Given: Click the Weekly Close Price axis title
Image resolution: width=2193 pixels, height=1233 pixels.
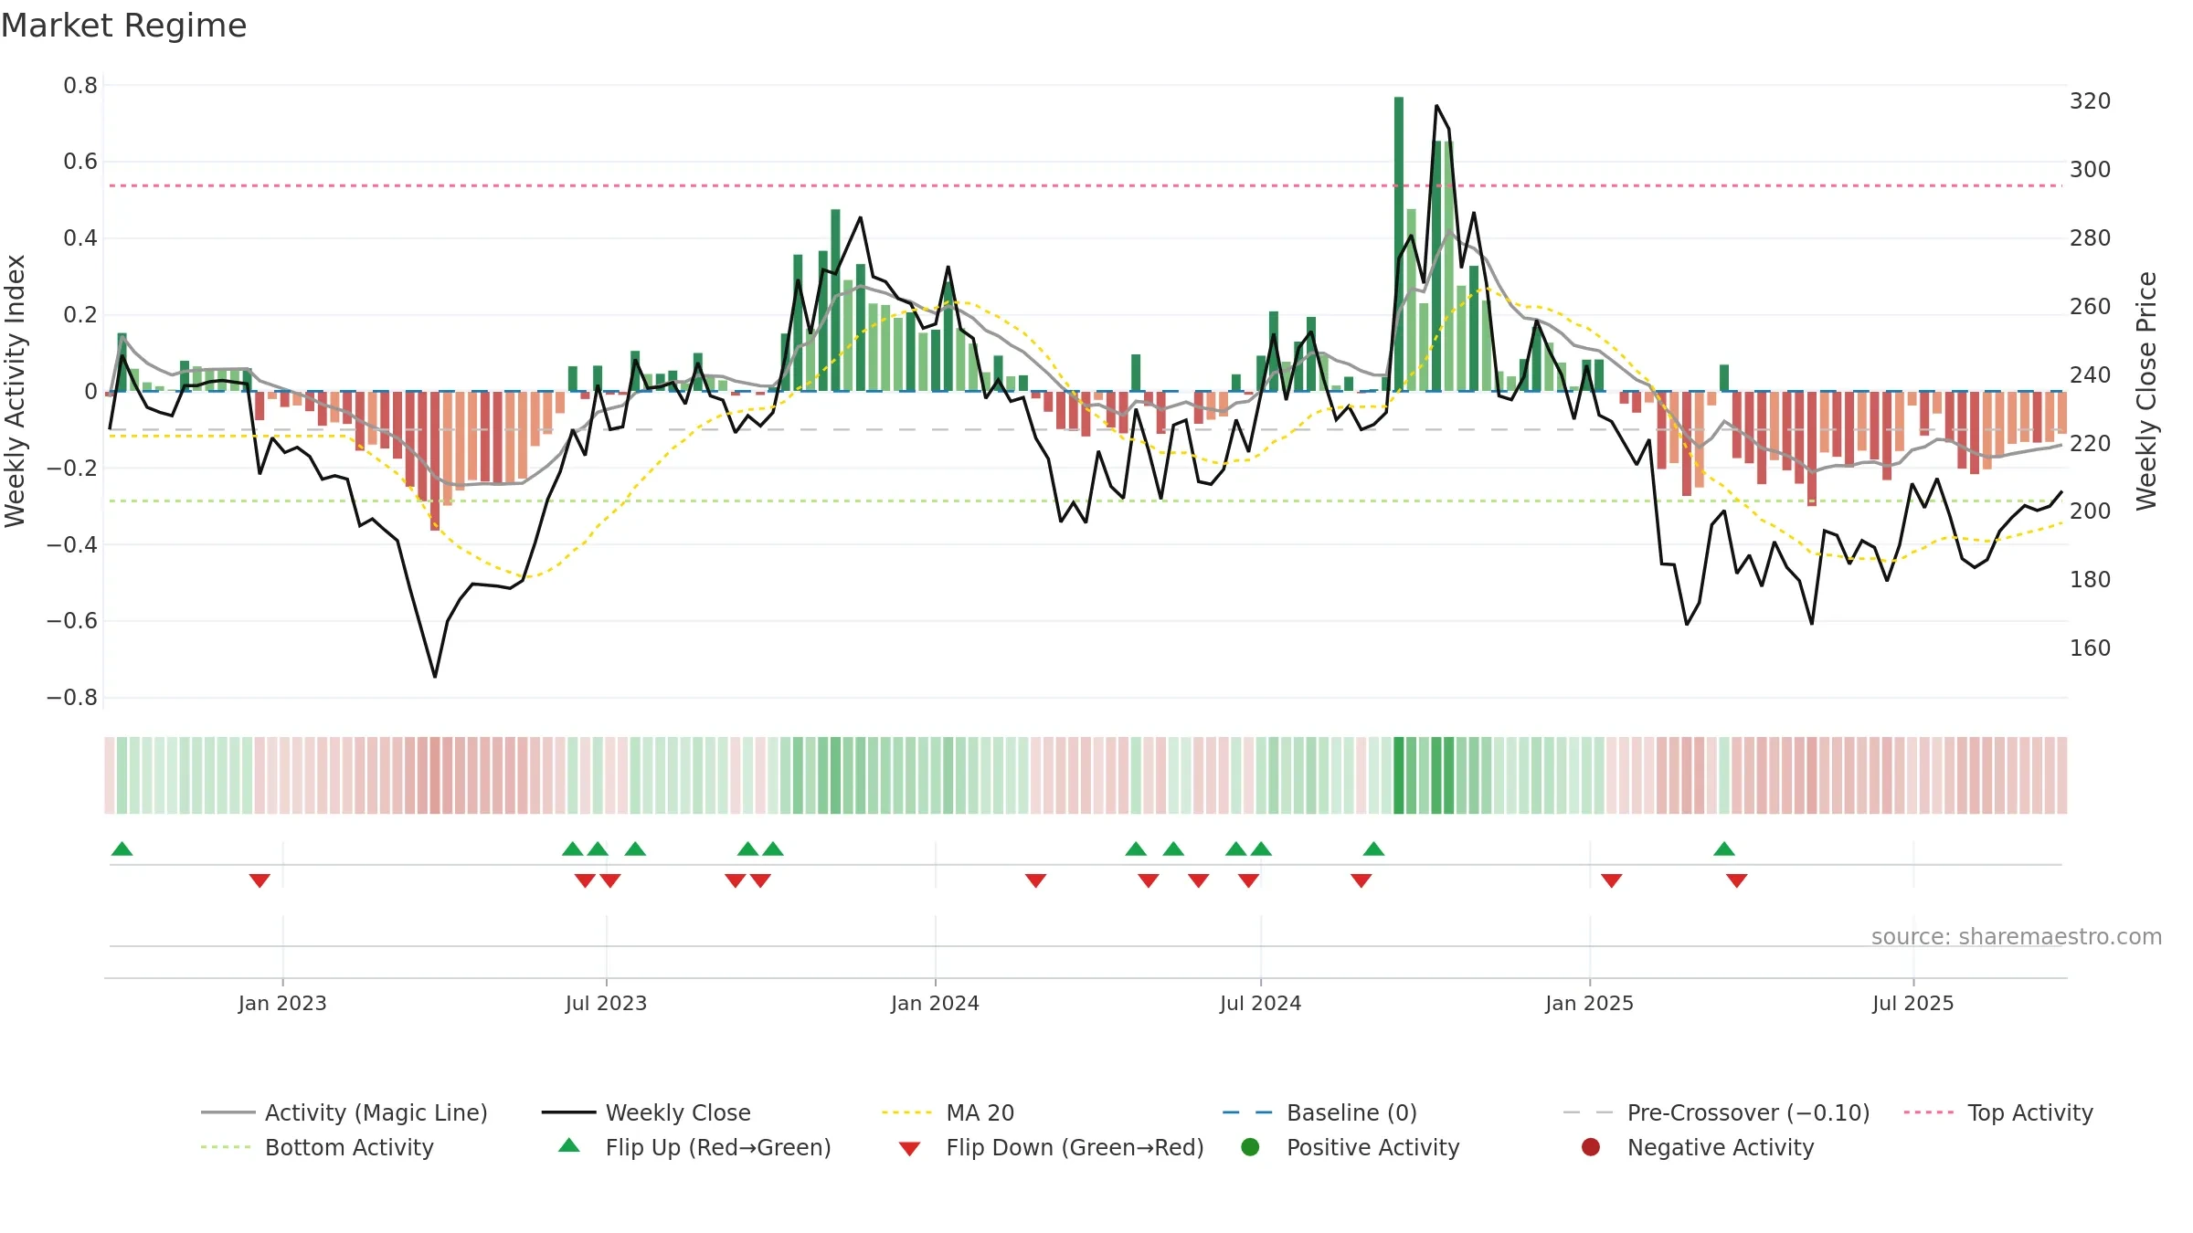Looking at the screenshot, I should (x=2146, y=391).
